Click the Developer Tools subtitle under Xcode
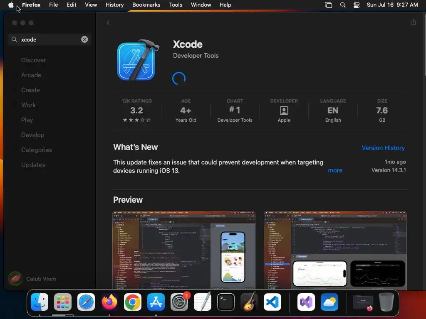The width and height of the screenshot is (426, 319). (x=196, y=56)
